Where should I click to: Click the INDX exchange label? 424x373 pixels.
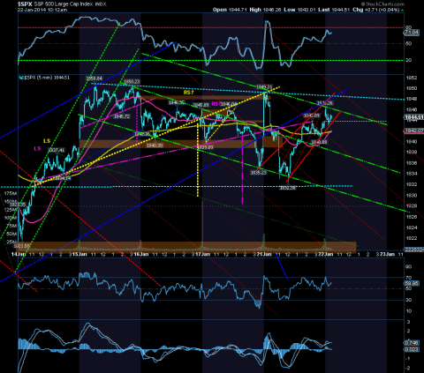[101, 4]
